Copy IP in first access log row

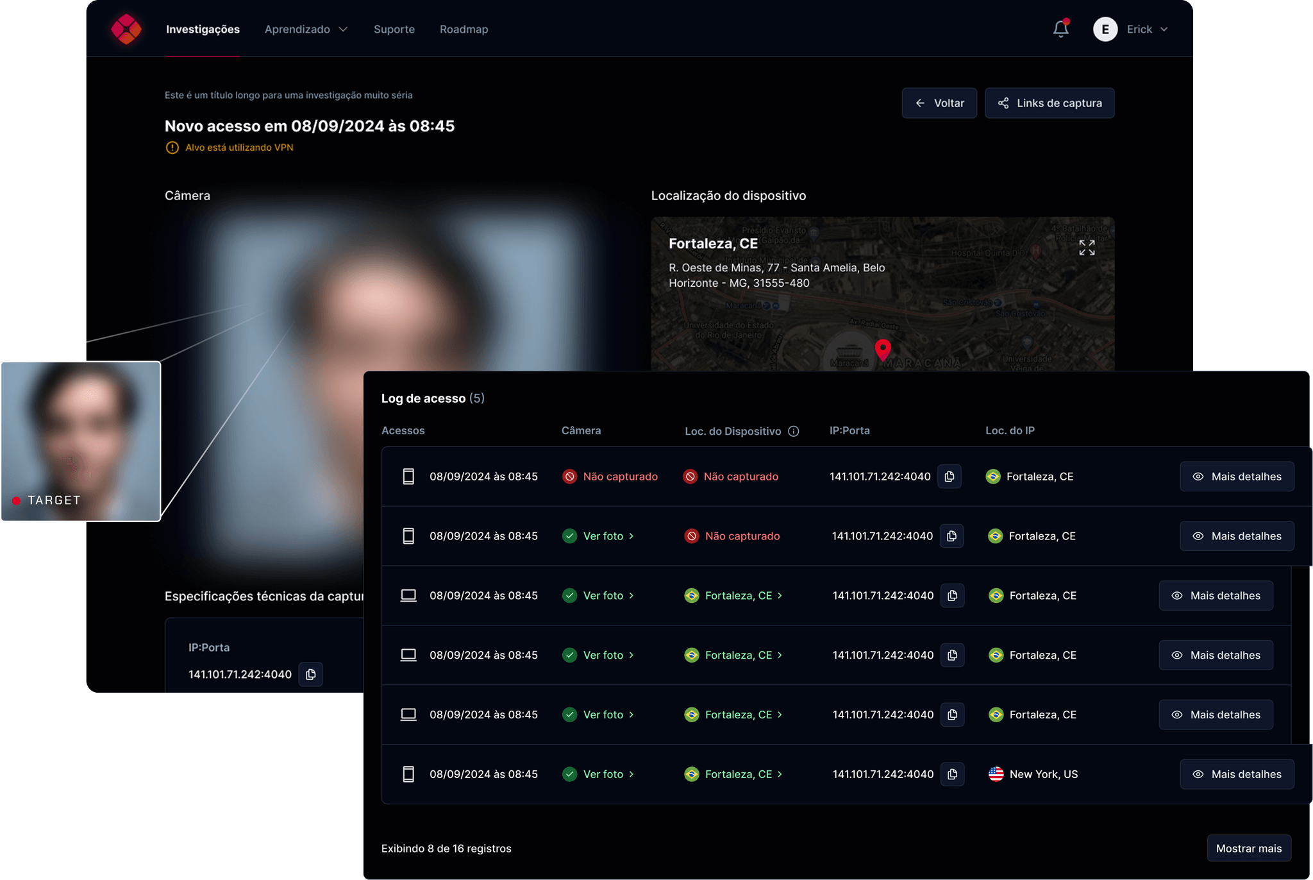pos(949,477)
